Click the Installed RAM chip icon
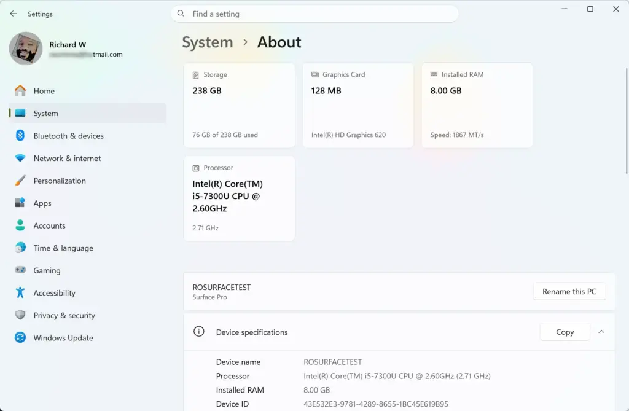 [x=434, y=74]
